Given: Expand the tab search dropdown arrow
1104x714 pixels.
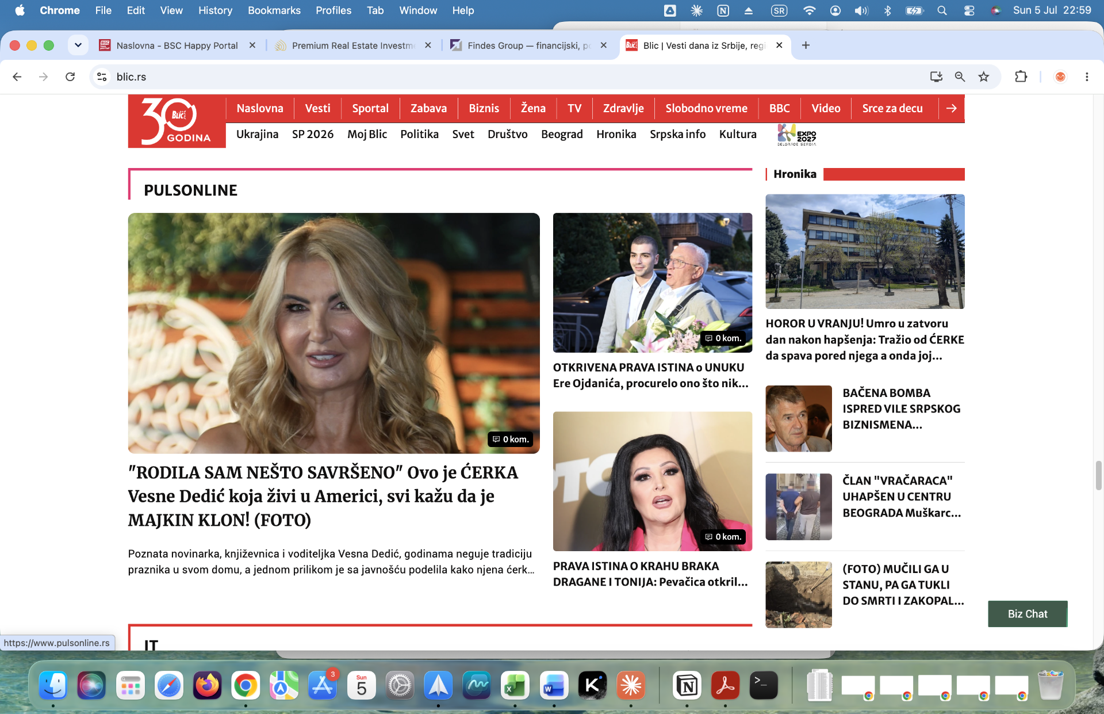Looking at the screenshot, I should tap(78, 45).
